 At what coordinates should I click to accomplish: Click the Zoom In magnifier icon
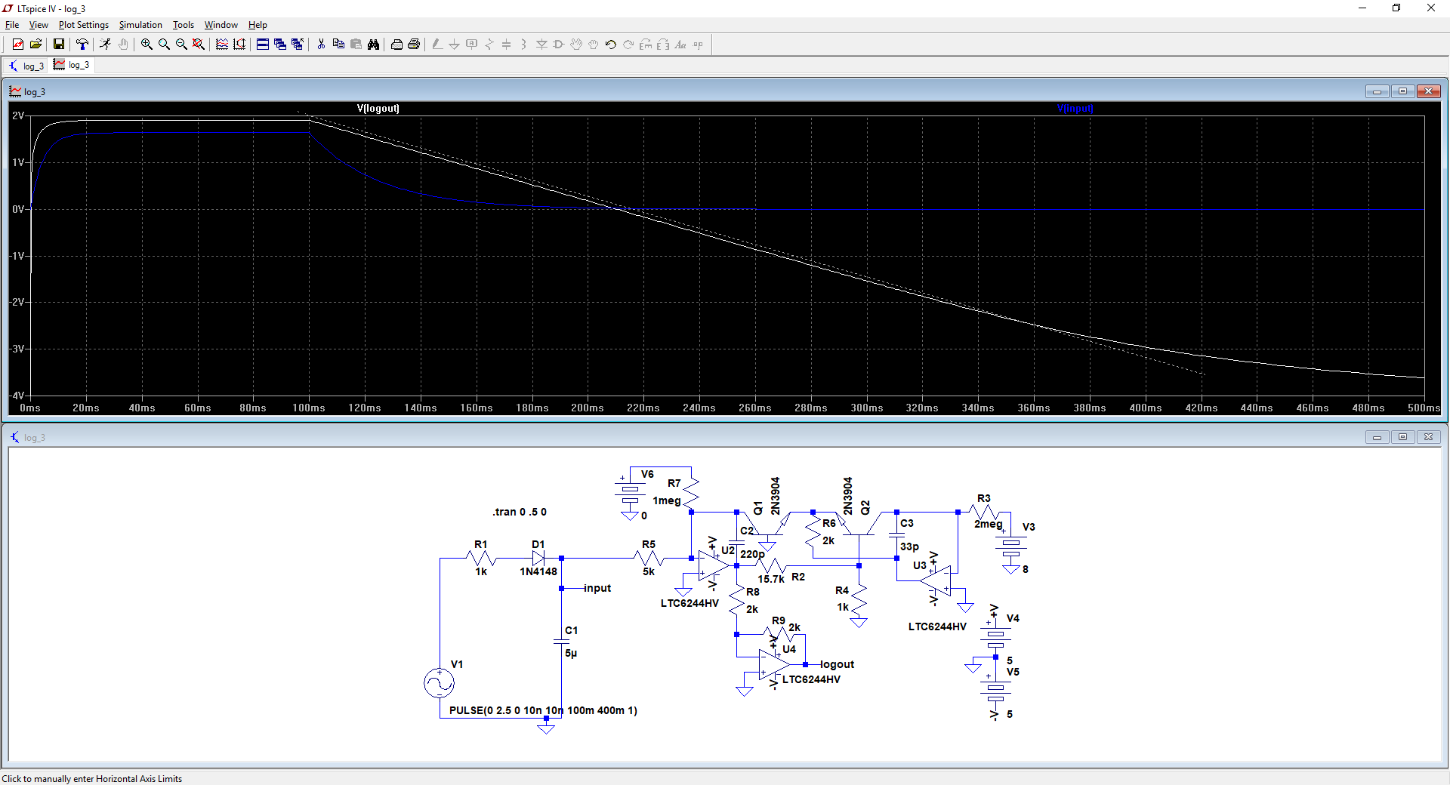[x=147, y=45]
